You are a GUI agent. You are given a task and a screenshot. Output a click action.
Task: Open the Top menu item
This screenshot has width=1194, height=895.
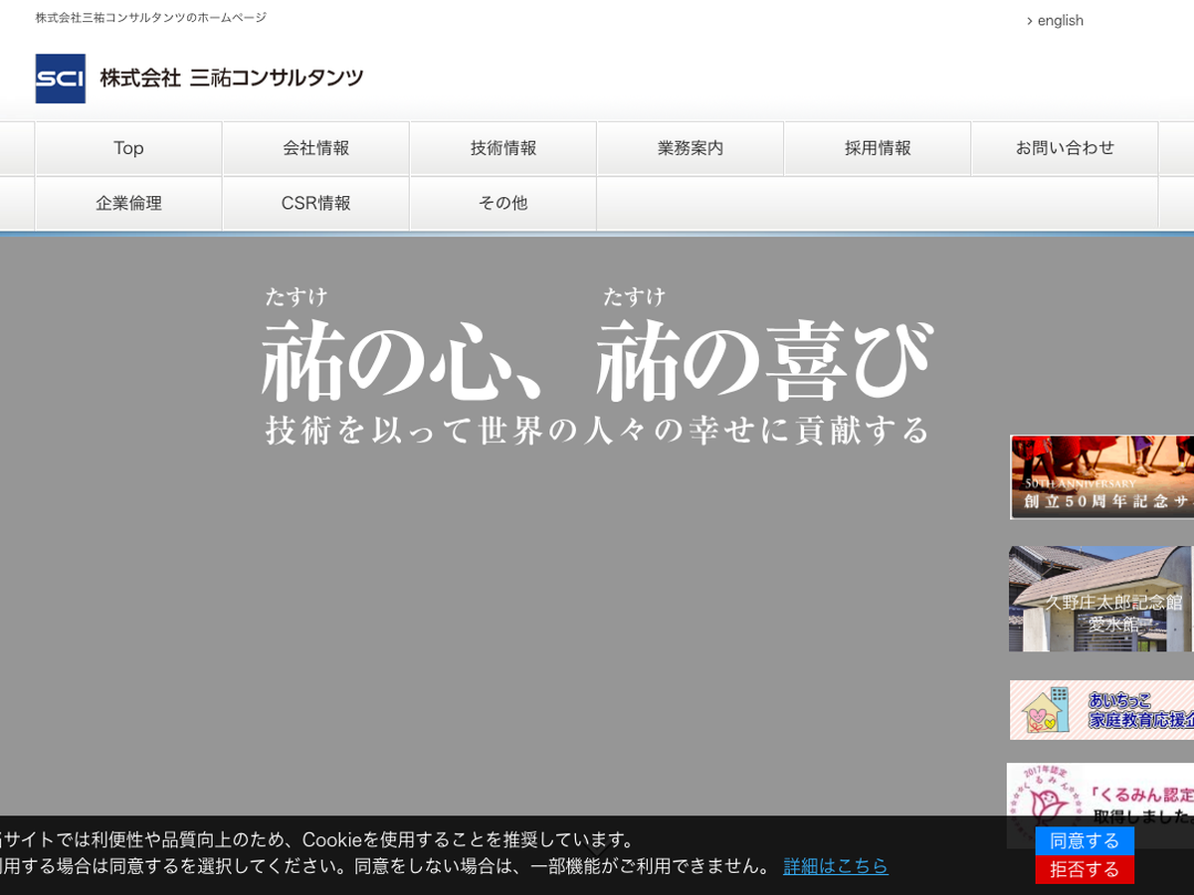click(128, 148)
